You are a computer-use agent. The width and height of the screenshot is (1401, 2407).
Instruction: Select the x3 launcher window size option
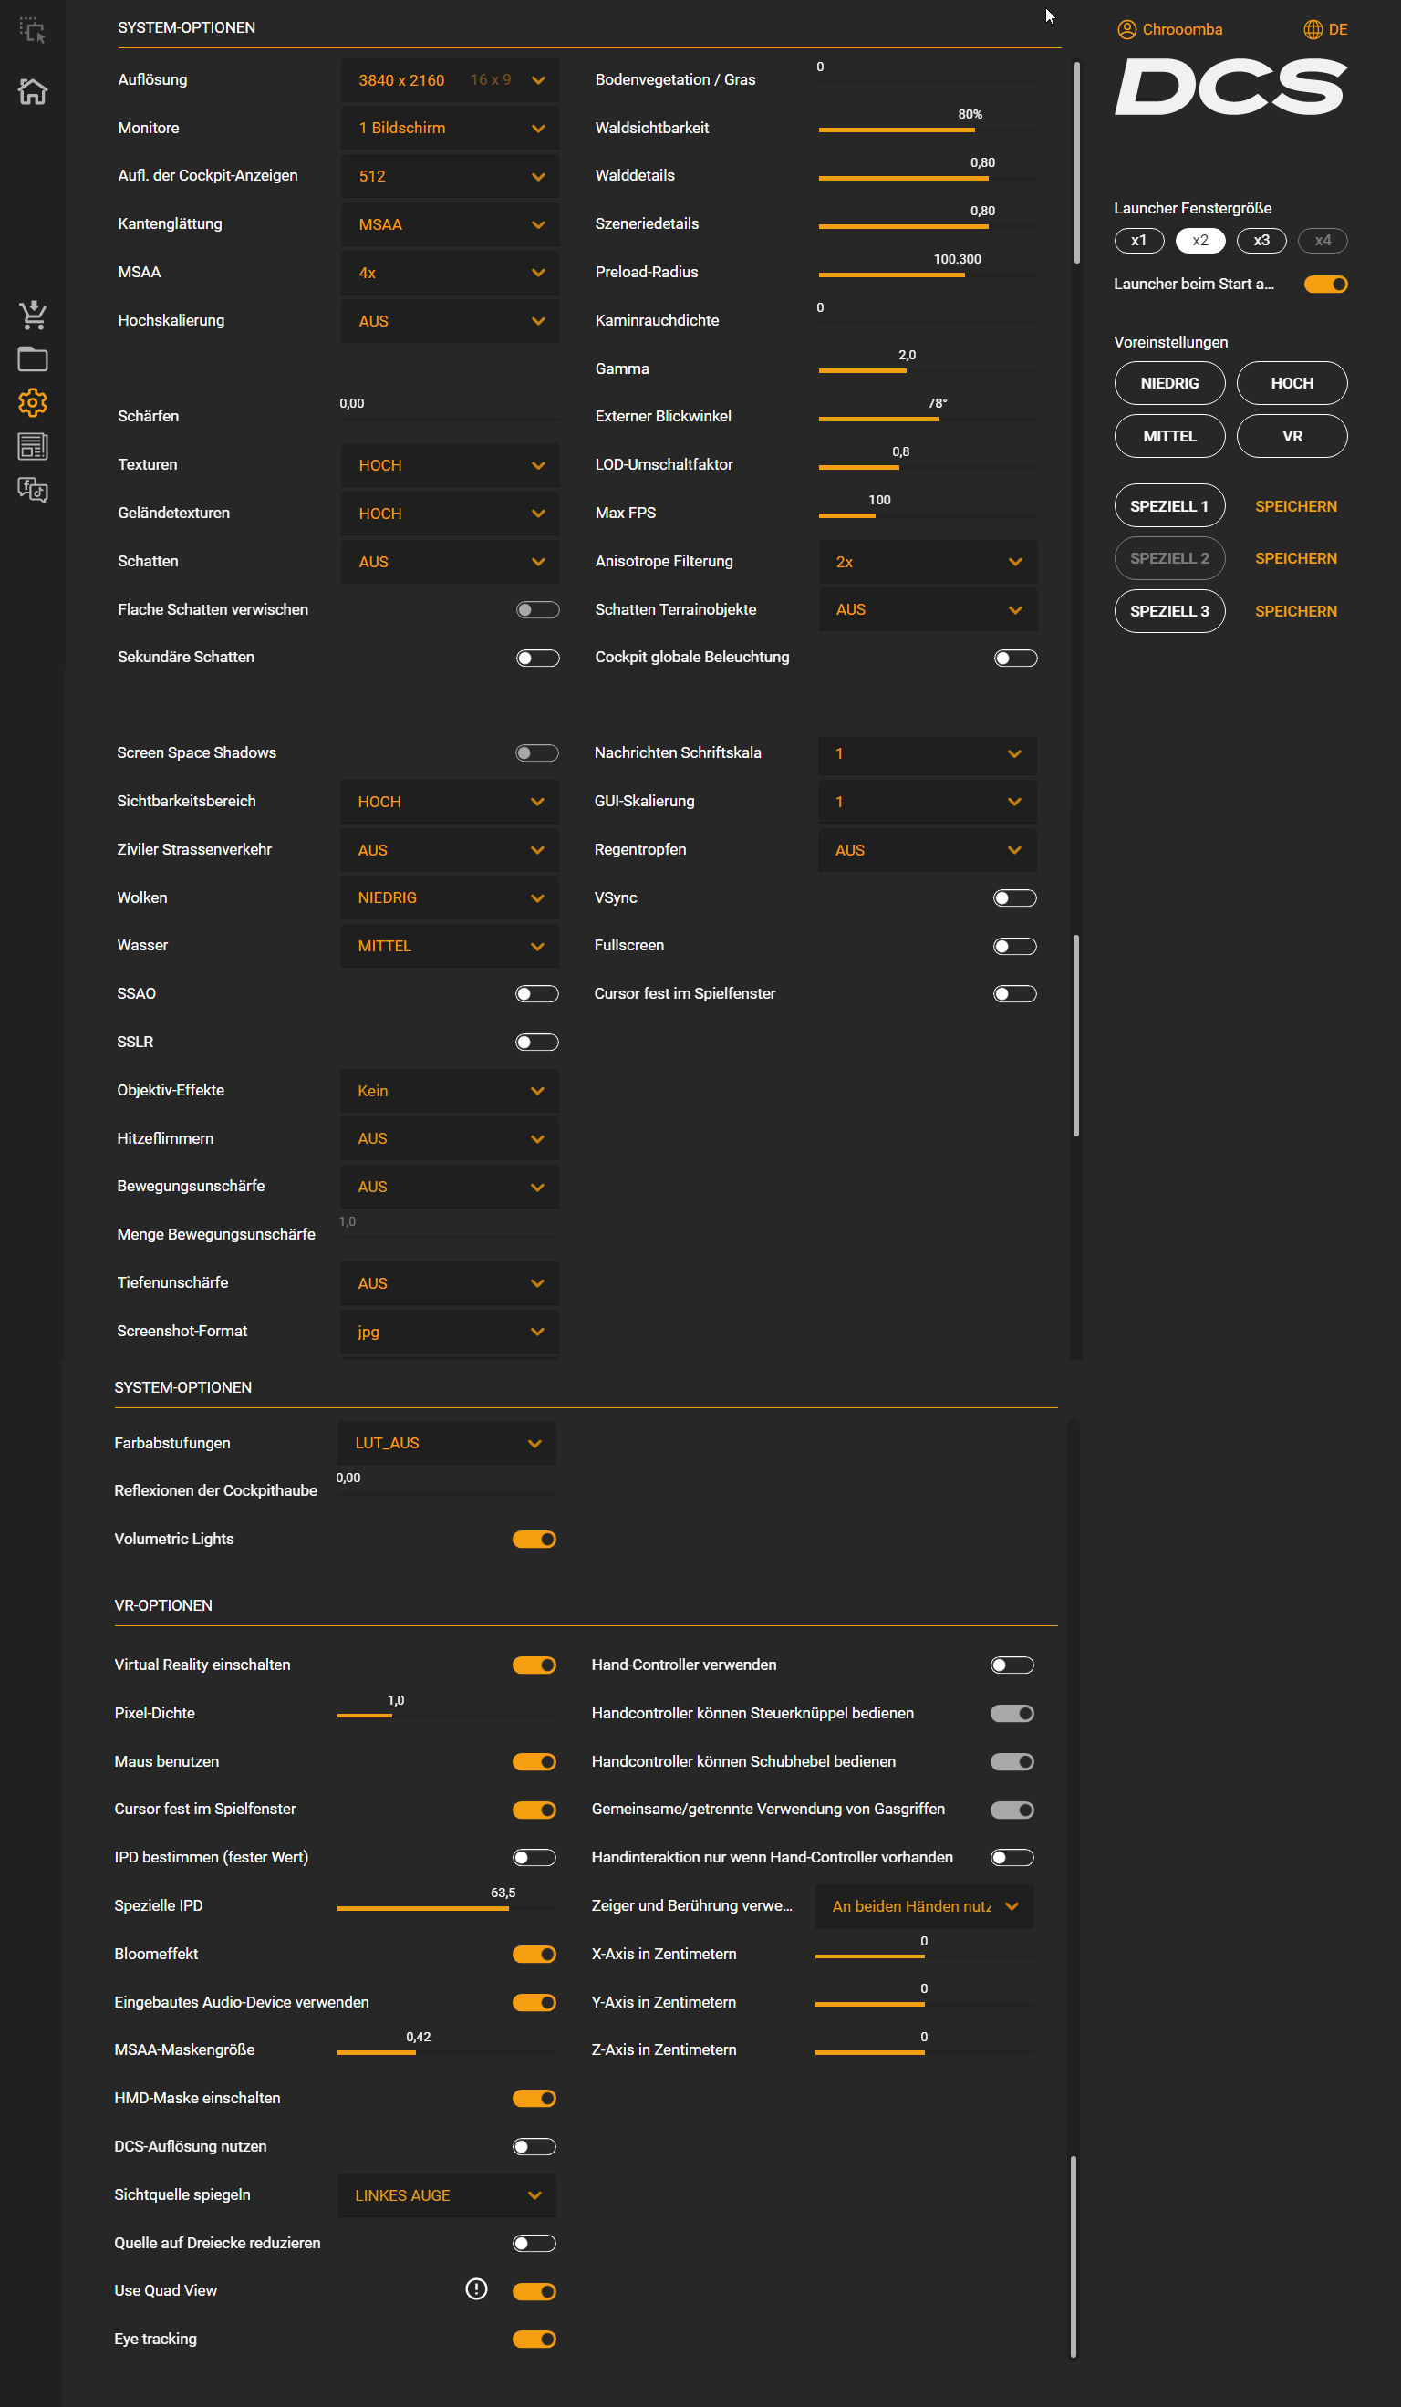(x=1261, y=241)
